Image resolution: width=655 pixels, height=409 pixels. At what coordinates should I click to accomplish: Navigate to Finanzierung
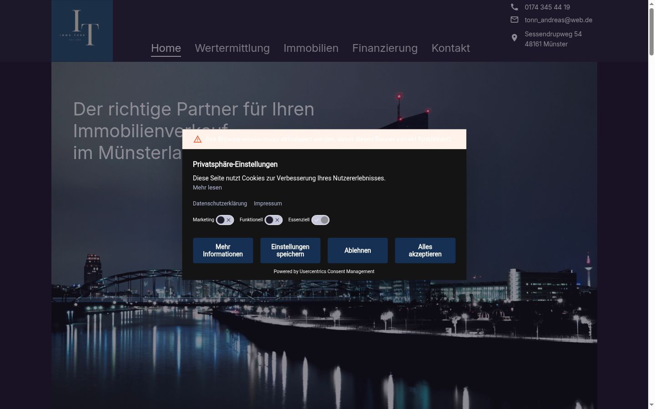point(385,48)
